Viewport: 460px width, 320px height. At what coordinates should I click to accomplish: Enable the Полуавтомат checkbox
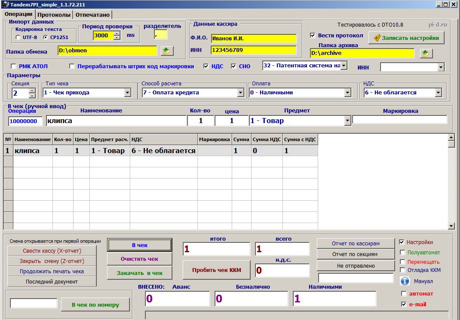402,252
